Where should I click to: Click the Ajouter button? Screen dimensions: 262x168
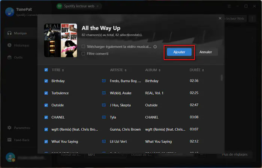pyautogui.click(x=179, y=52)
